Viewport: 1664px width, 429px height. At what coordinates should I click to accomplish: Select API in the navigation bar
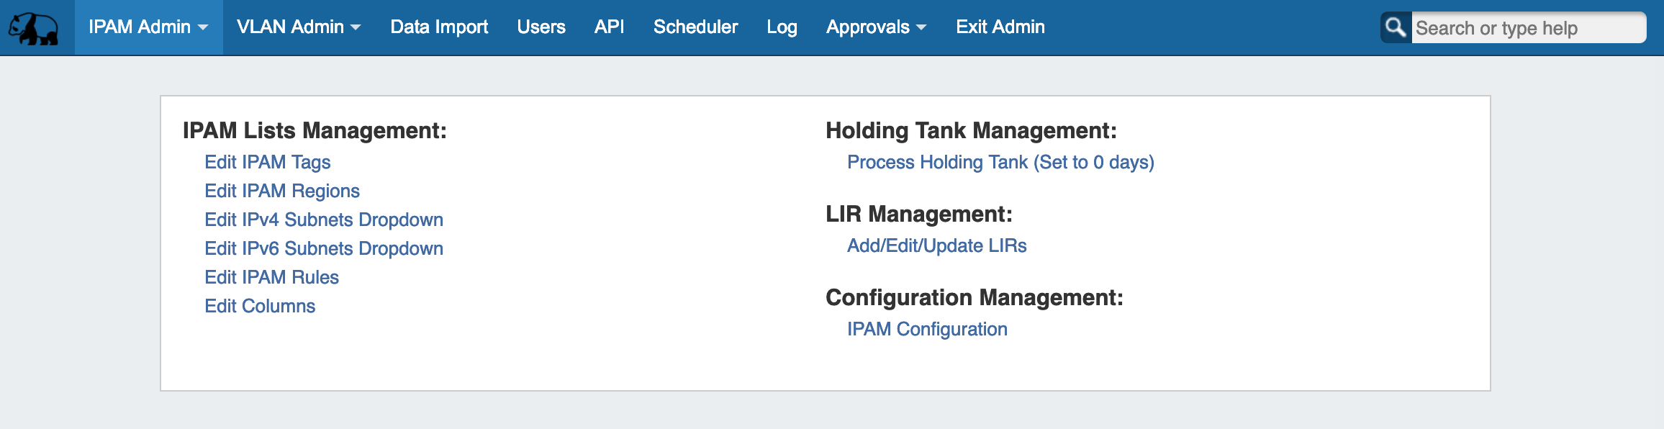[609, 27]
